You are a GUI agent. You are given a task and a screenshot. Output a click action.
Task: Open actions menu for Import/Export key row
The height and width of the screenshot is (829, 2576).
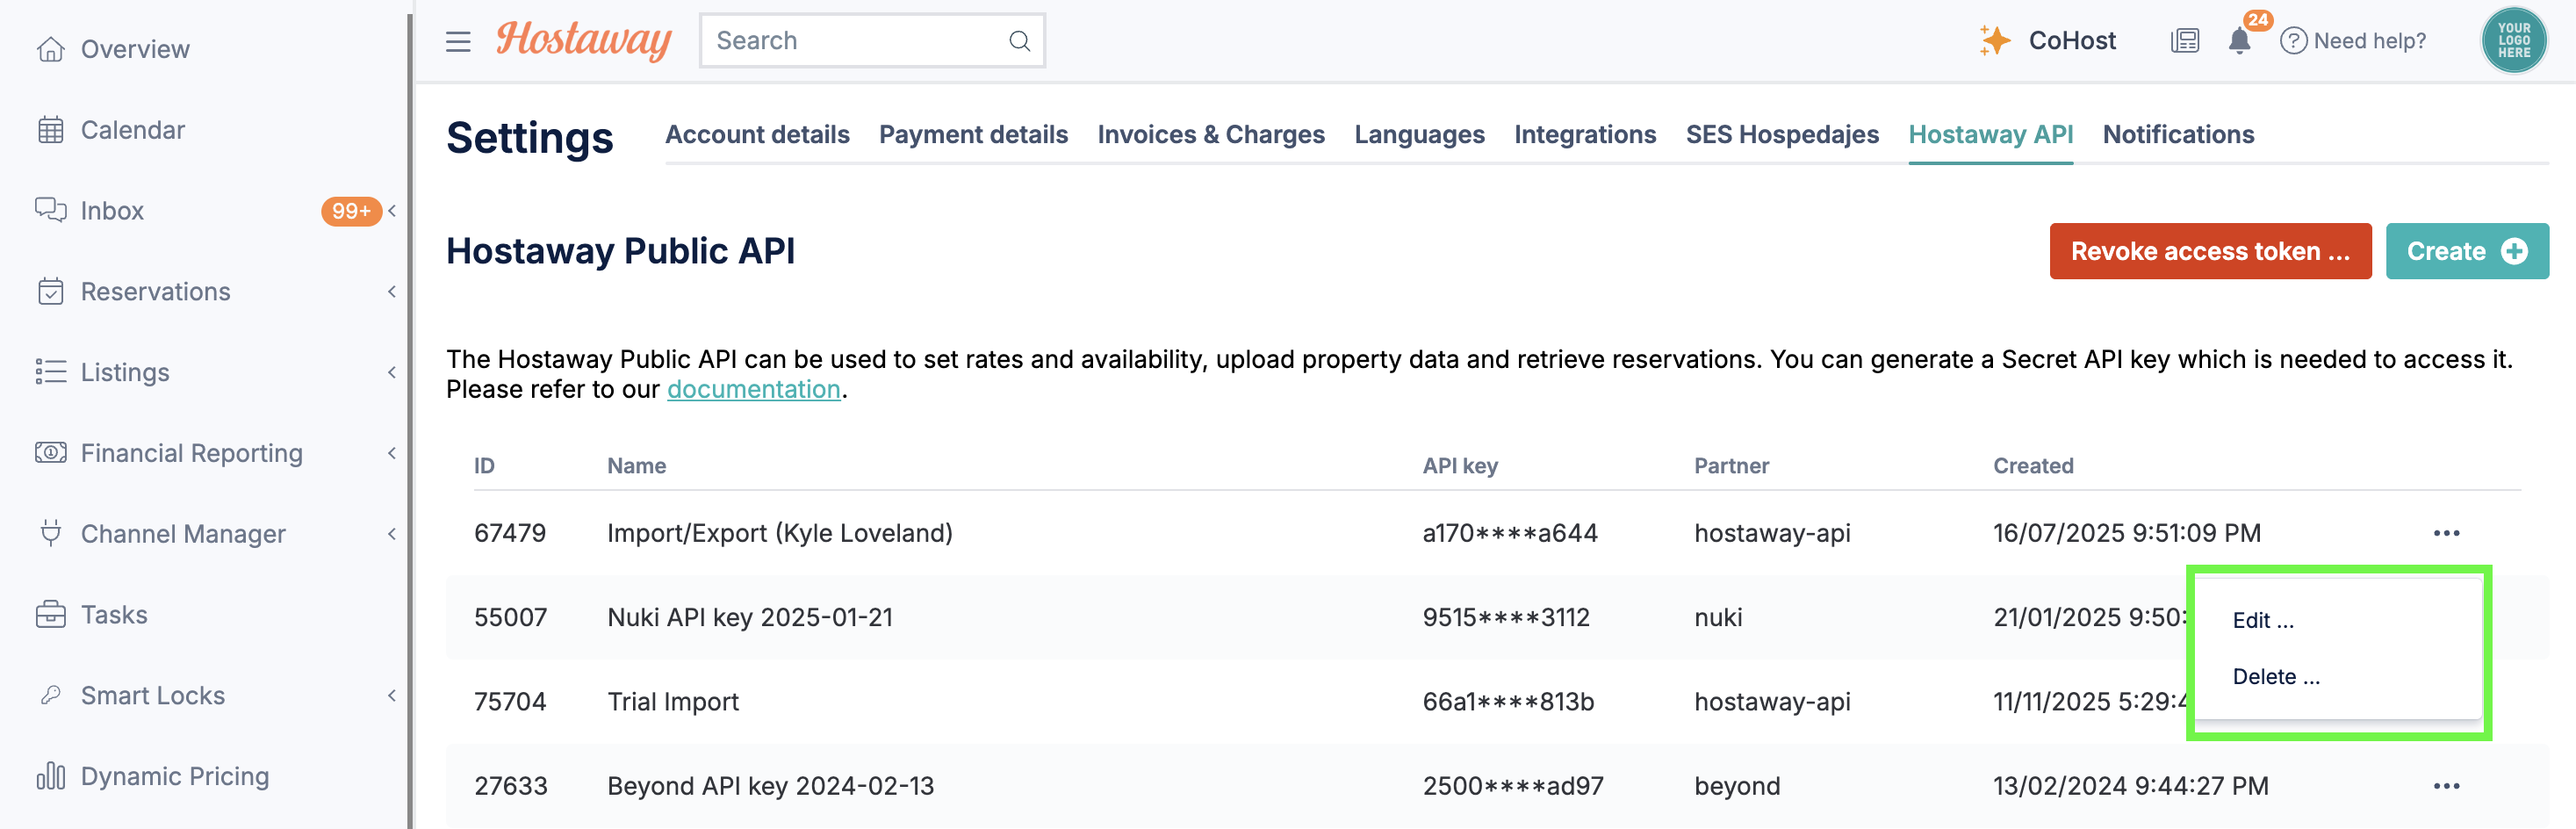[2446, 533]
